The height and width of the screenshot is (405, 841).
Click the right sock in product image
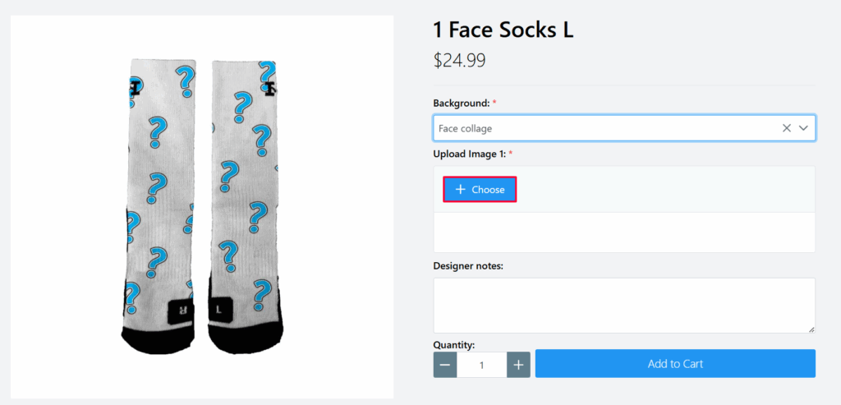point(245,197)
